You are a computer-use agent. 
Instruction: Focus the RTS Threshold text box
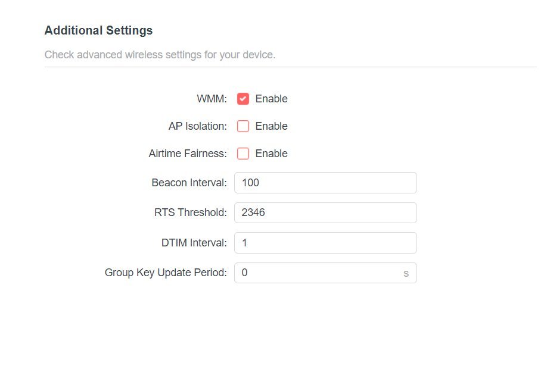pyautogui.click(x=325, y=212)
